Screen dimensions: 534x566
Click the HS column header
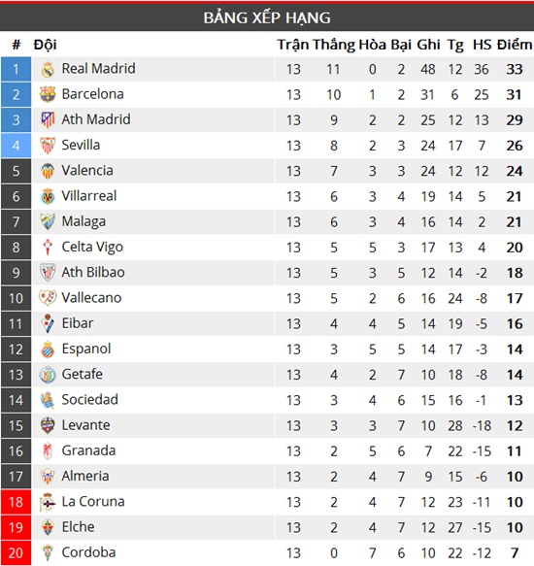[x=482, y=45]
